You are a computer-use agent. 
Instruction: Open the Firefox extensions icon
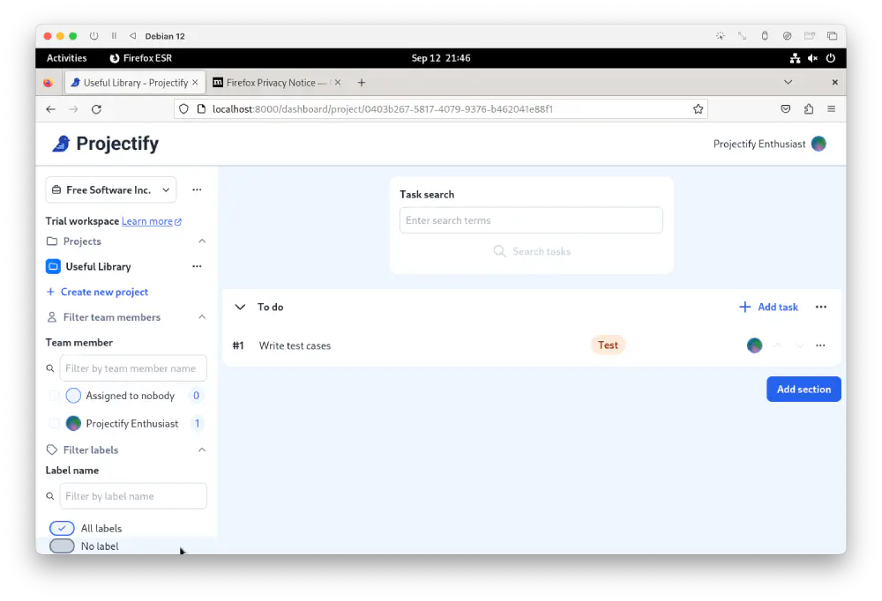pyautogui.click(x=808, y=109)
